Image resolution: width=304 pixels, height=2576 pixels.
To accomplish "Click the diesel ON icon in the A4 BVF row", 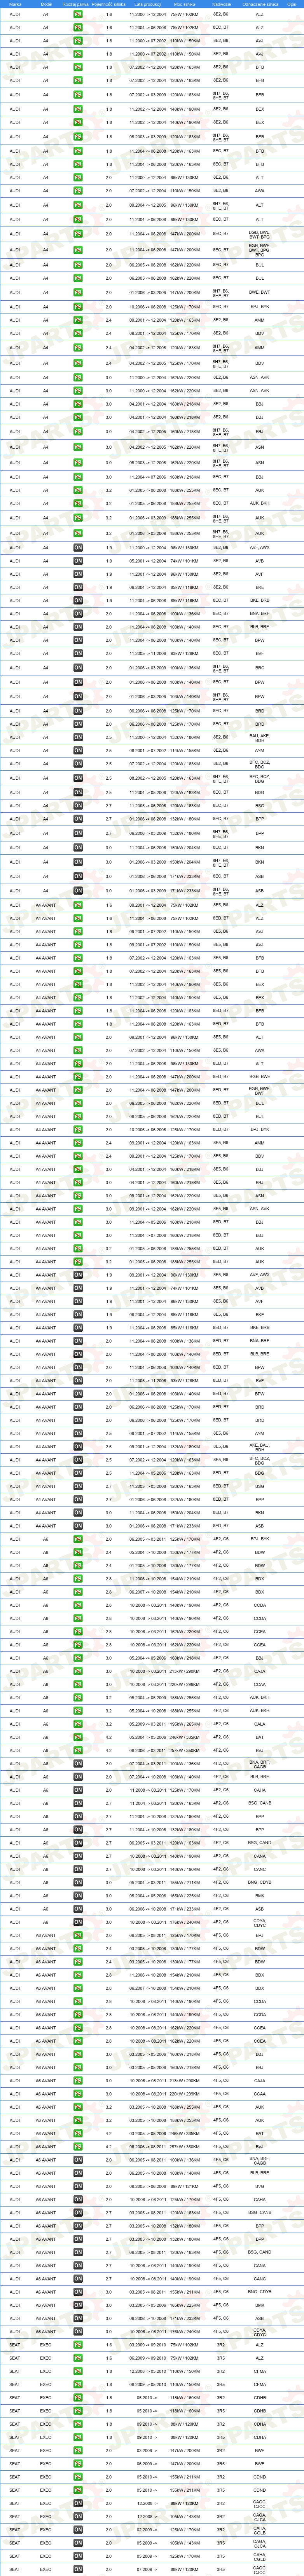I will 78,653.
